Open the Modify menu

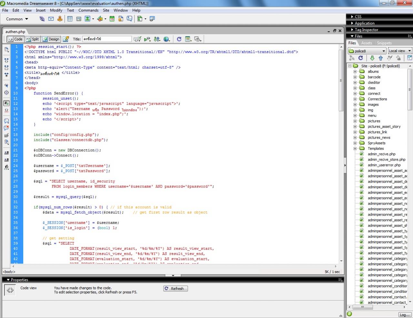[x=56, y=10]
